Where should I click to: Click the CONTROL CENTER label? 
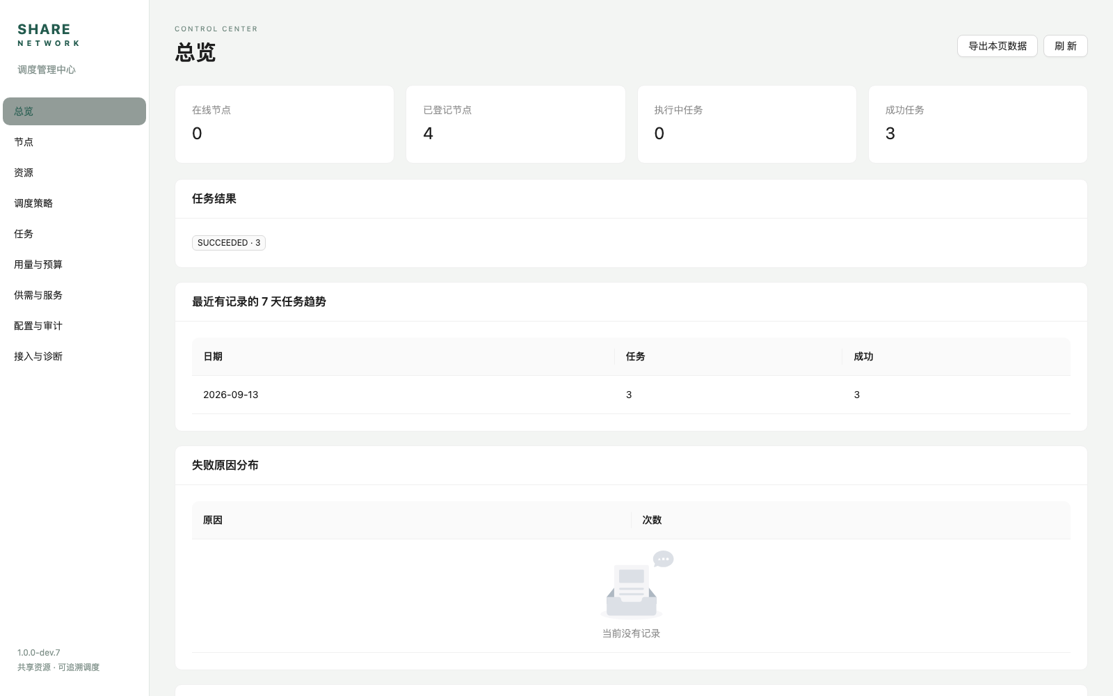coord(216,29)
